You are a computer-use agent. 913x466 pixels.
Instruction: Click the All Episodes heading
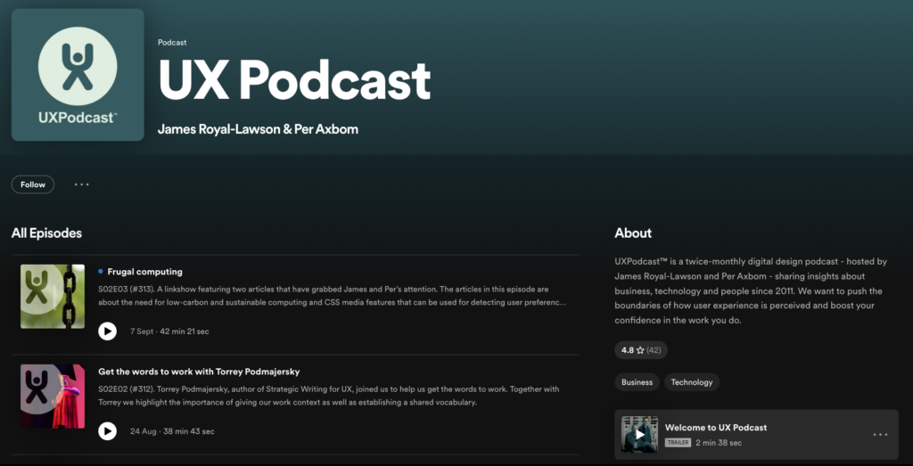(46, 233)
